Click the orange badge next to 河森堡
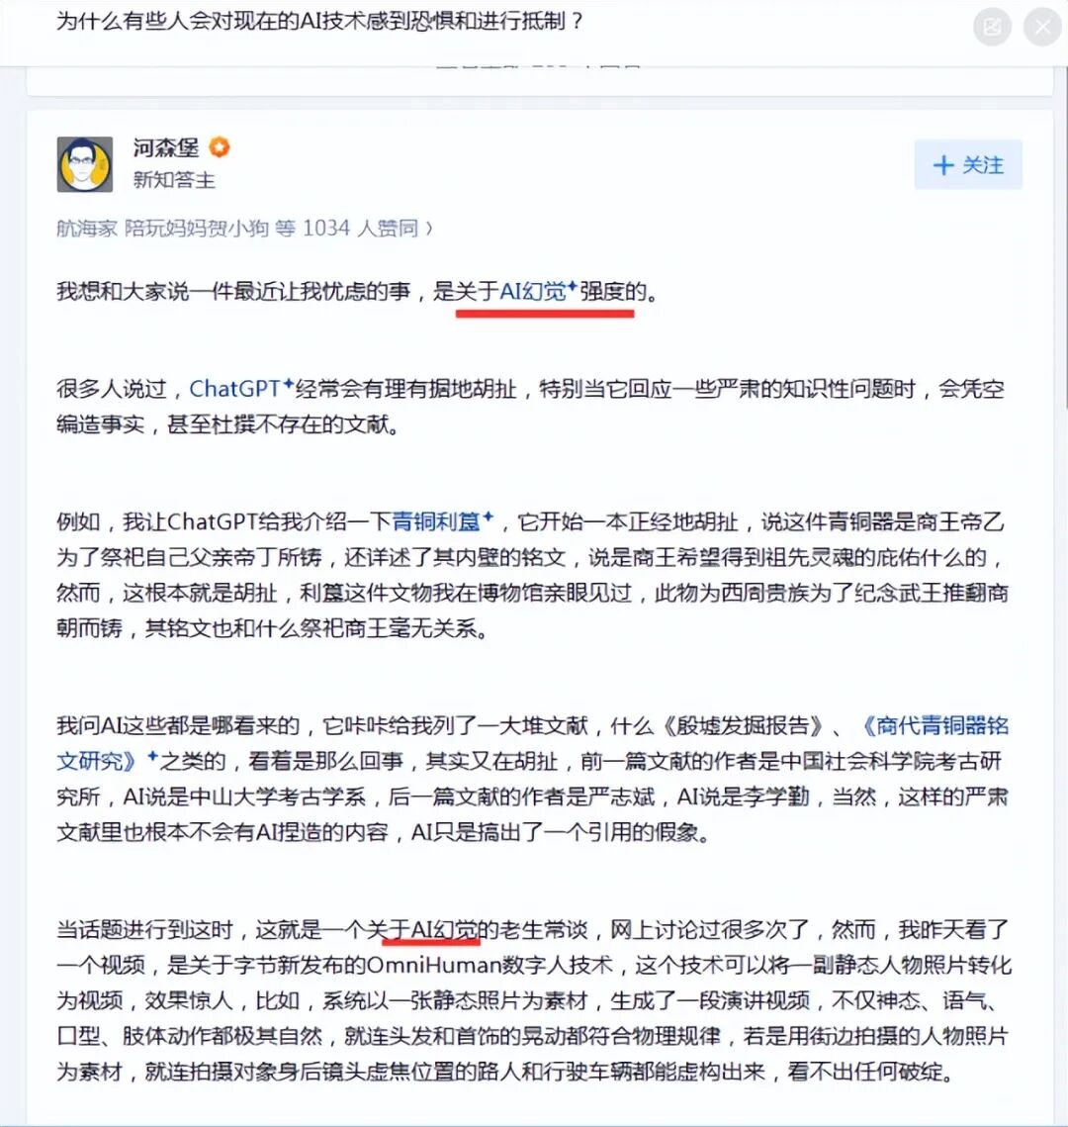The width and height of the screenshot is (1068, 1127). 220,147
